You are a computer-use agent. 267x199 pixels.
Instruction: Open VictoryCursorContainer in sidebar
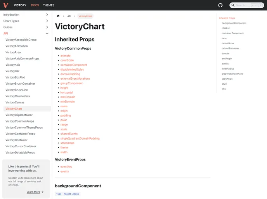pos(21,146)
